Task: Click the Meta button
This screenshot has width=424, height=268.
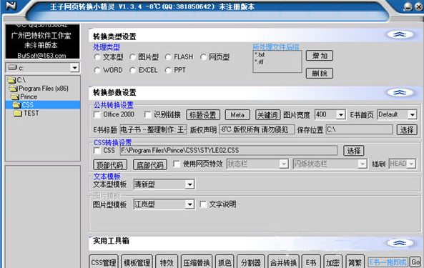Action: 237,115
